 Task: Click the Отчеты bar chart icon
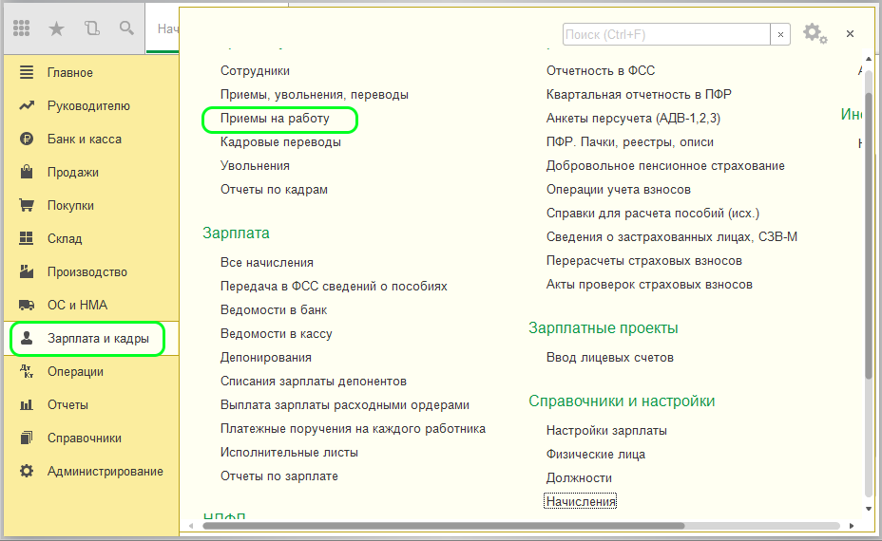[x=27, y=404]
